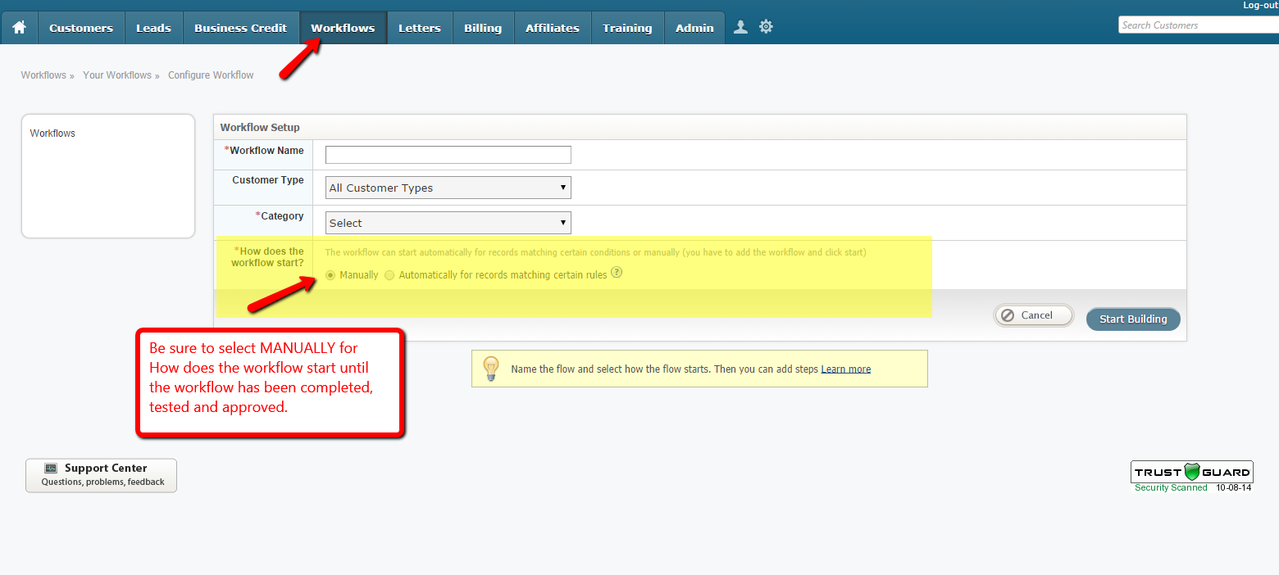Switch to the Customers tab
This screenshot has height=575, width=1279.
coord(81,28)
